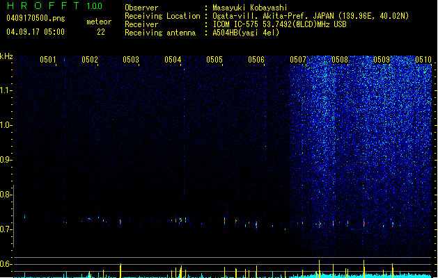The width and height of the screenshot is (438, 278).
Task: Click the 'Receiver' field label
Action: 141,24
